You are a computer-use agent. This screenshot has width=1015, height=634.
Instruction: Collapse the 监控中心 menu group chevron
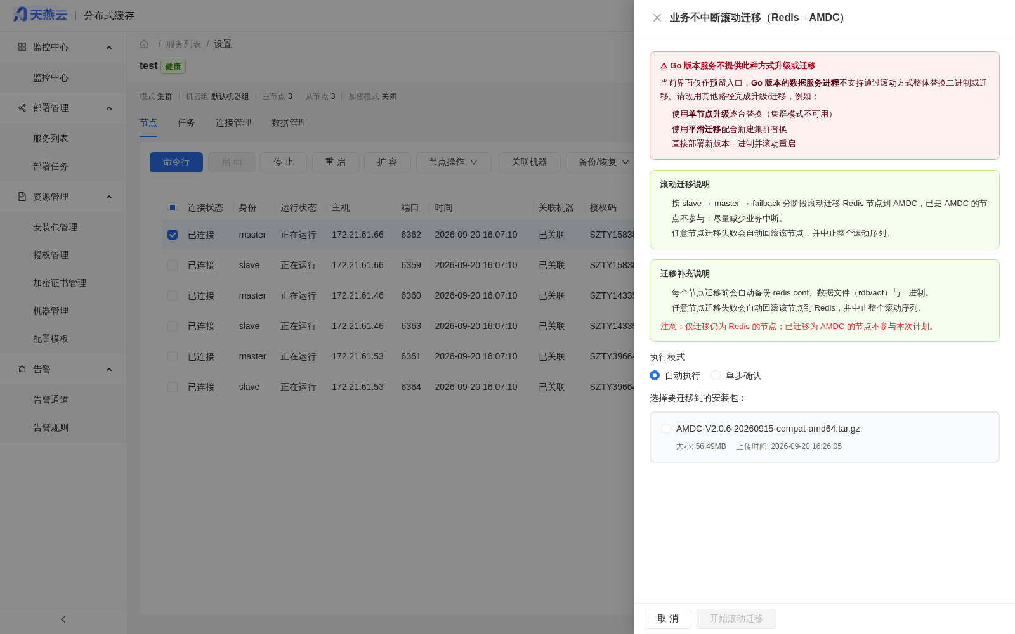[109, 48]
